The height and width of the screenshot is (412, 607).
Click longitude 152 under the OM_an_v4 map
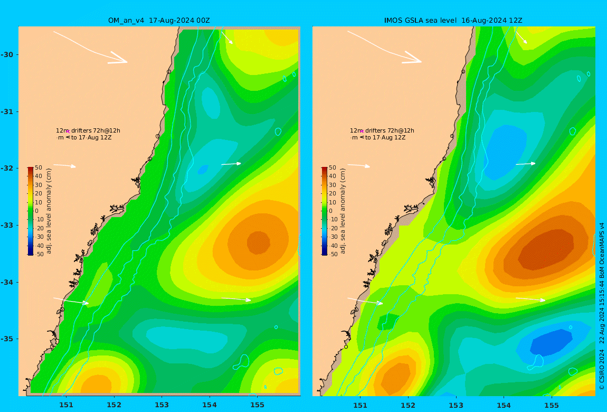114,405
